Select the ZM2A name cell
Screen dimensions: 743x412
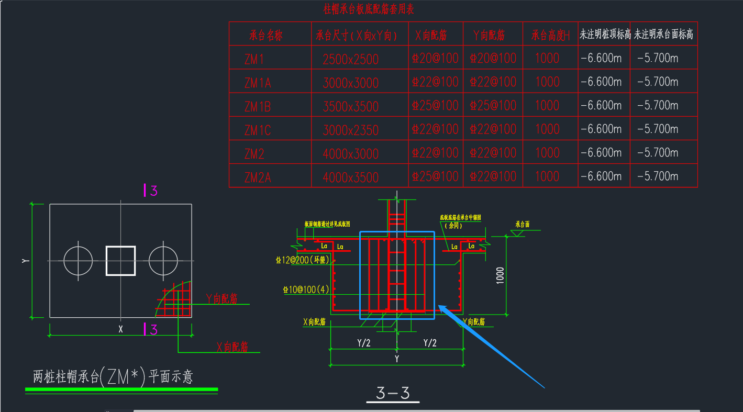click(x=258, y=178)
